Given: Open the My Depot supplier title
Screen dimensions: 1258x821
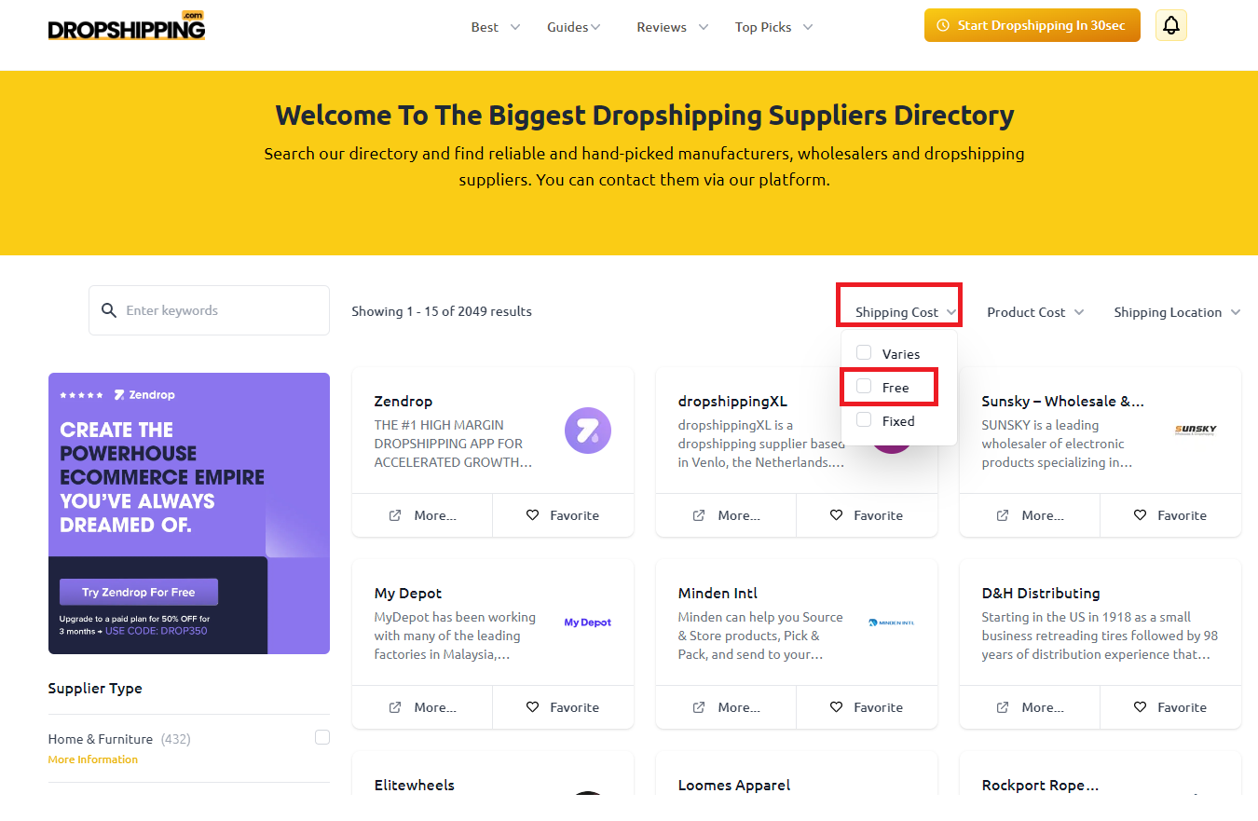Looking at the screenshot, I should (408, 593).
